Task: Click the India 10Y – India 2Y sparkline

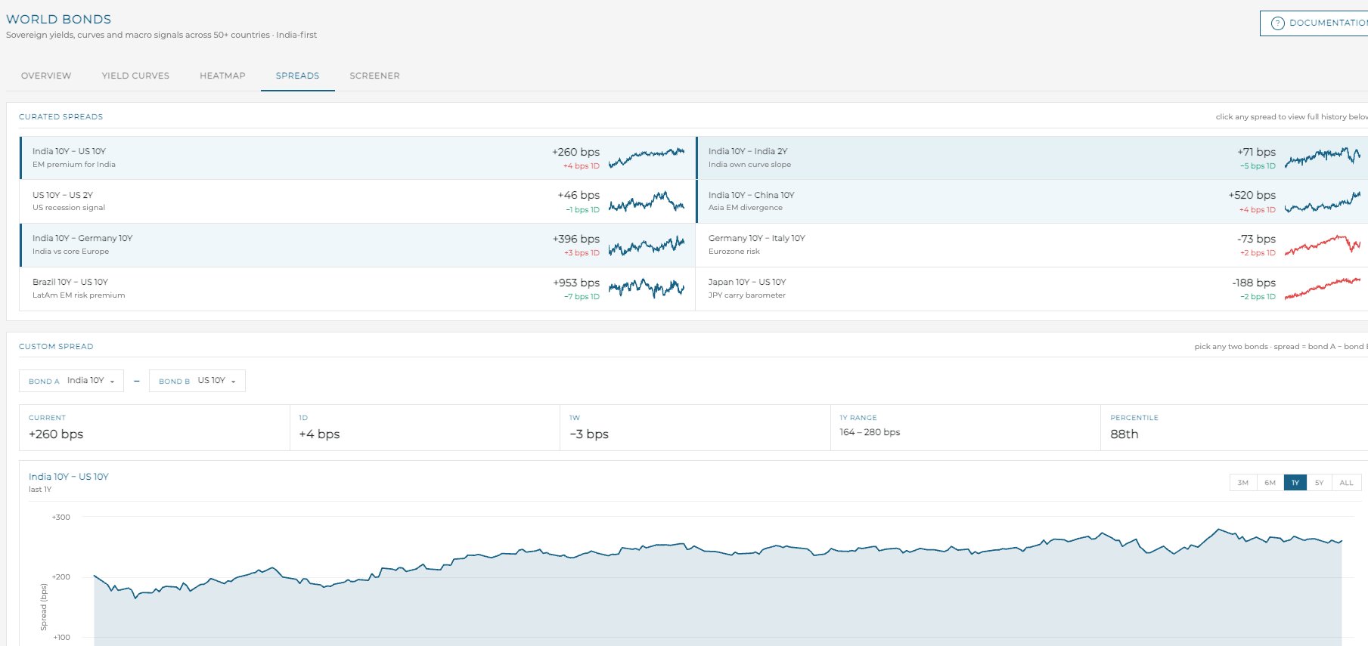Action: pos(1323,157)
